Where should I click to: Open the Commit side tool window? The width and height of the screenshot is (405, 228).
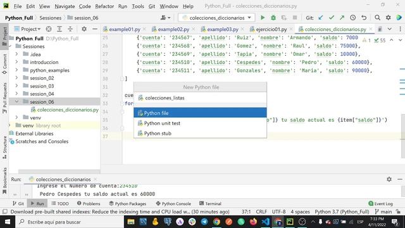tap(4, 64)
